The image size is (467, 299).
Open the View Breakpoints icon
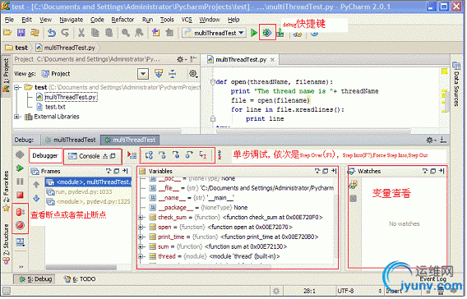tap(20, 212)
